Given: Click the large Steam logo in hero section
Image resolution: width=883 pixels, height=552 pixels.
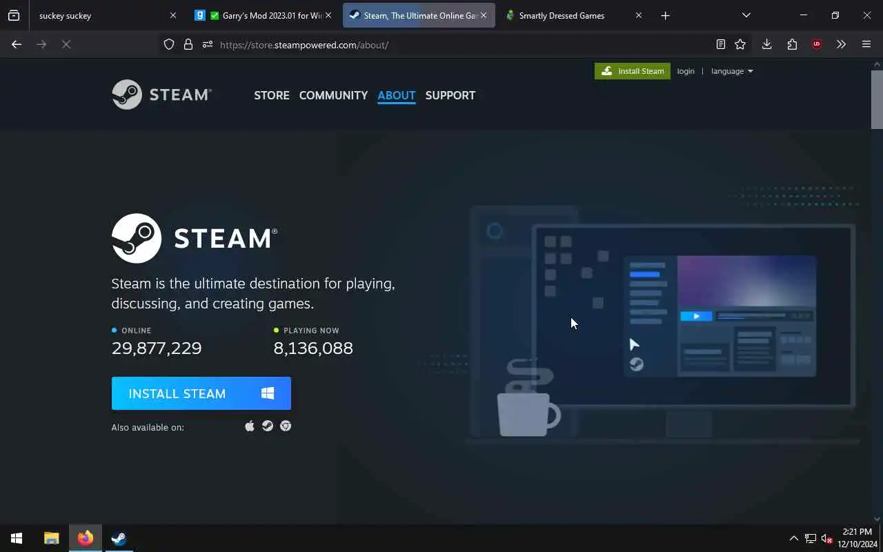Looking at the screenshot, I should click(x=195, y=238).
